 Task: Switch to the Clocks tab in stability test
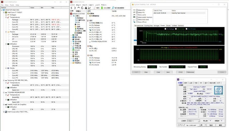click(168, 26)
